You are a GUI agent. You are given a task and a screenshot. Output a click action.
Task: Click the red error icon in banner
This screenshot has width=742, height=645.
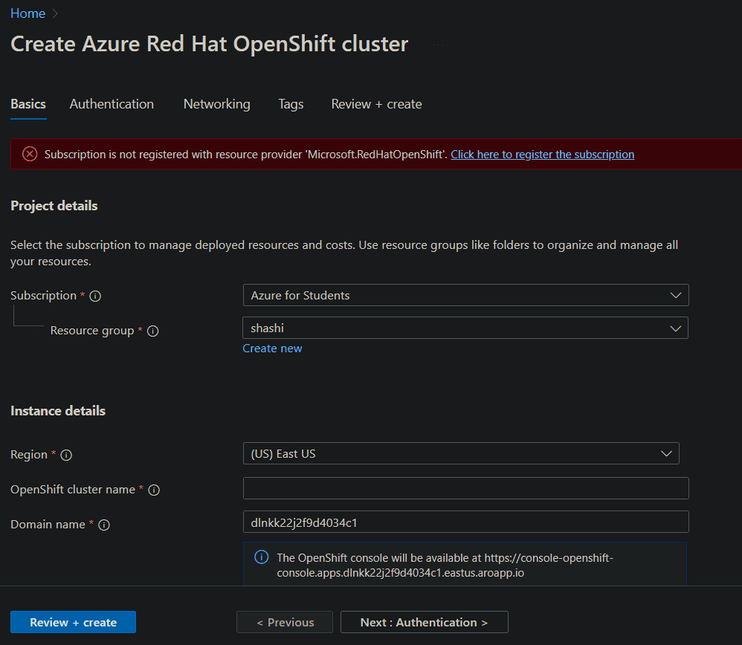(30, 154)
